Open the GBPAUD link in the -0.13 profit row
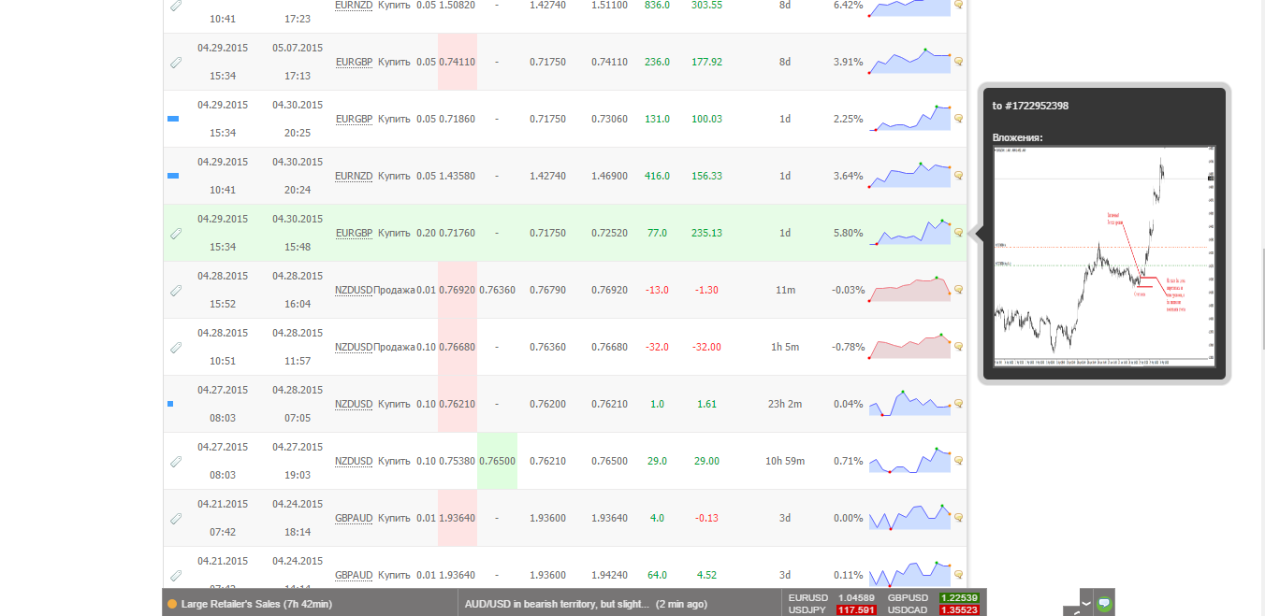 pos(354,518)
